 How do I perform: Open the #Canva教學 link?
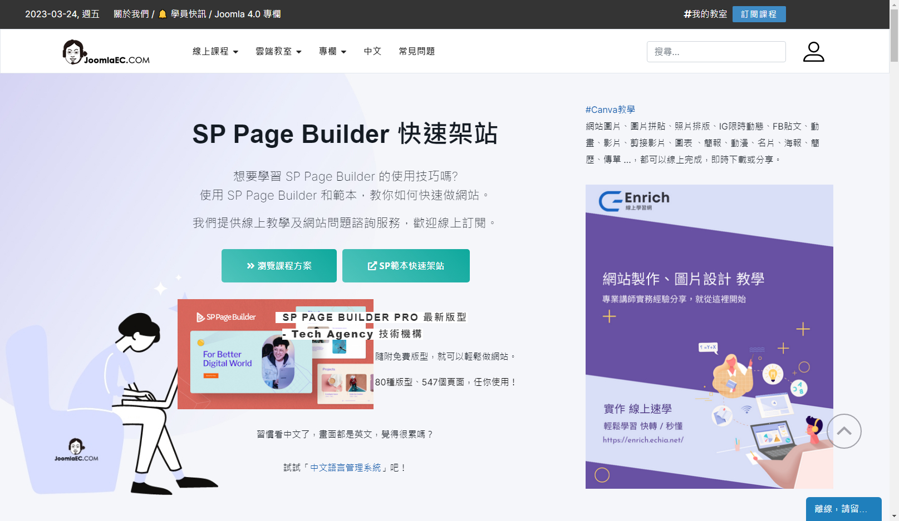point(610,110)
